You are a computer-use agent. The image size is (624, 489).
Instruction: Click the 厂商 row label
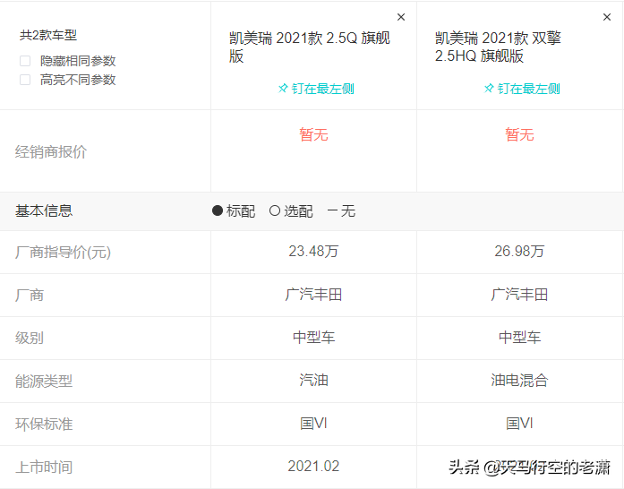30,295
